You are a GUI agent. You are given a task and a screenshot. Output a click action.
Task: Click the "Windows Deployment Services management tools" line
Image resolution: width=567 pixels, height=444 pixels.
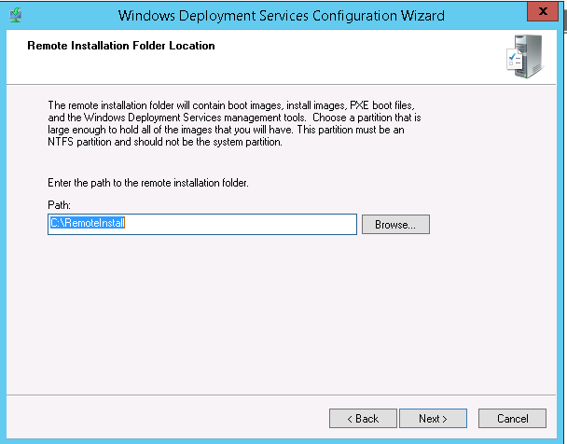pyautogui.click(x=168, y=118)
